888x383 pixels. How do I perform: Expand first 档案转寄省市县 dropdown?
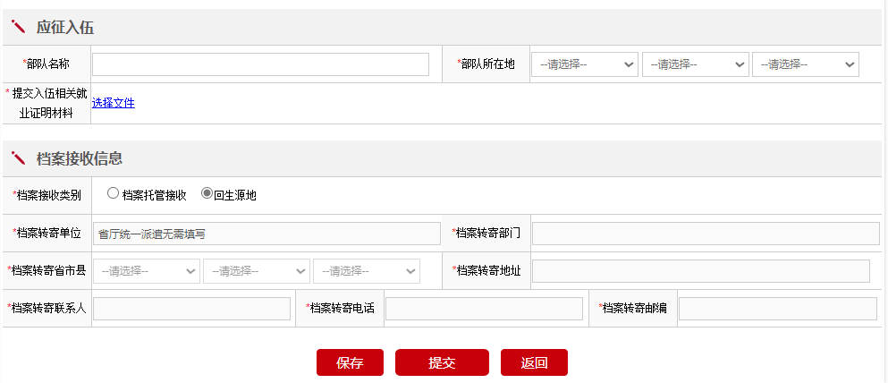coord(147,271)
